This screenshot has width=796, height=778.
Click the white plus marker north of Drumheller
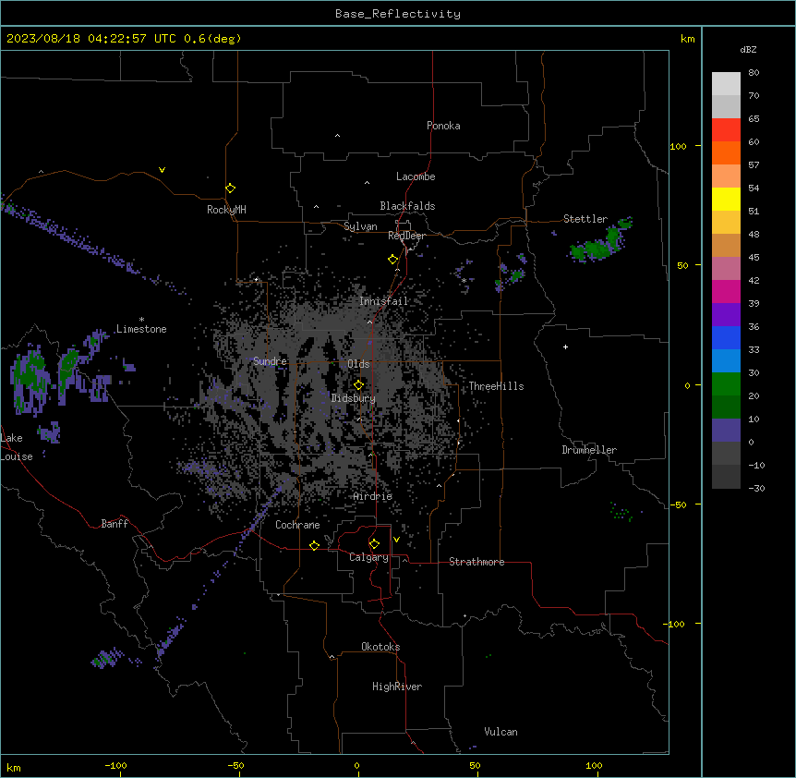[565, 346]
